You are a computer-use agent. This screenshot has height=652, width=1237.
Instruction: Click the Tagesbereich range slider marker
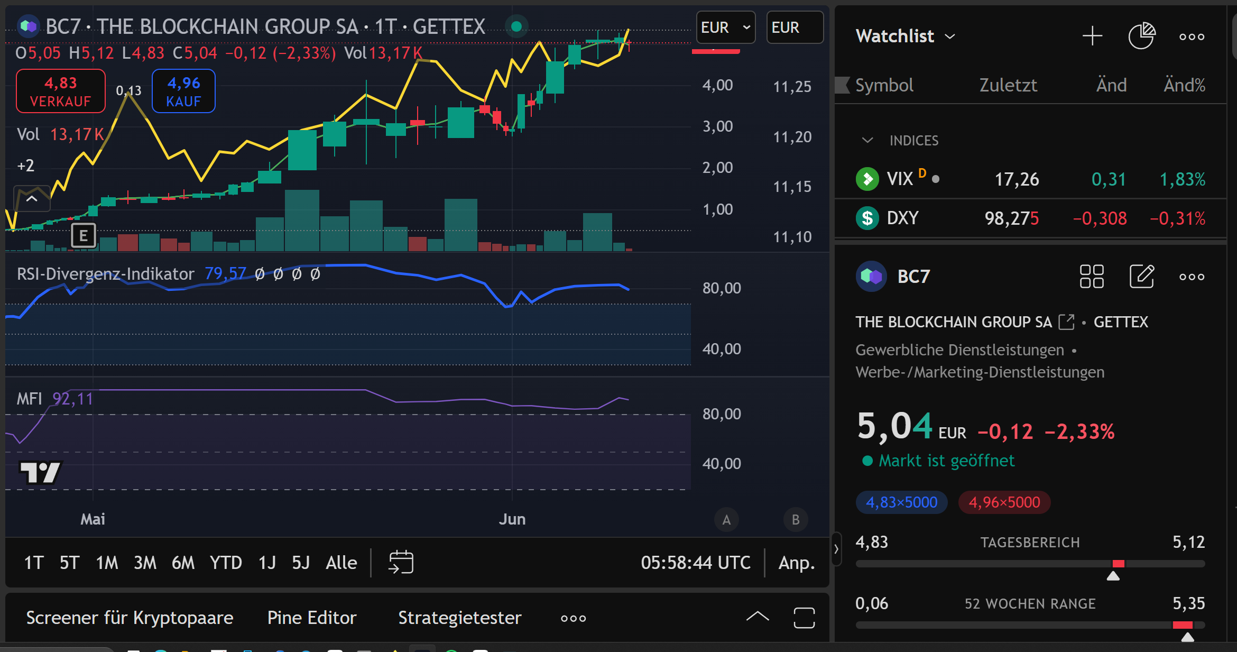tap(1113, 575)
